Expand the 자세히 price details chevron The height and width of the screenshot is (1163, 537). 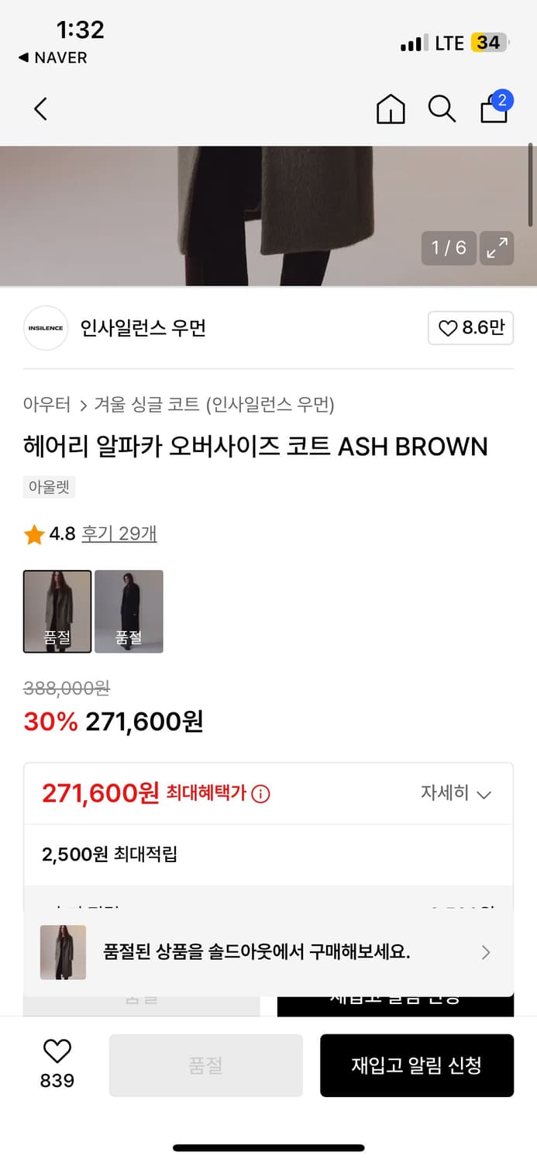click(x=457, y=794)
